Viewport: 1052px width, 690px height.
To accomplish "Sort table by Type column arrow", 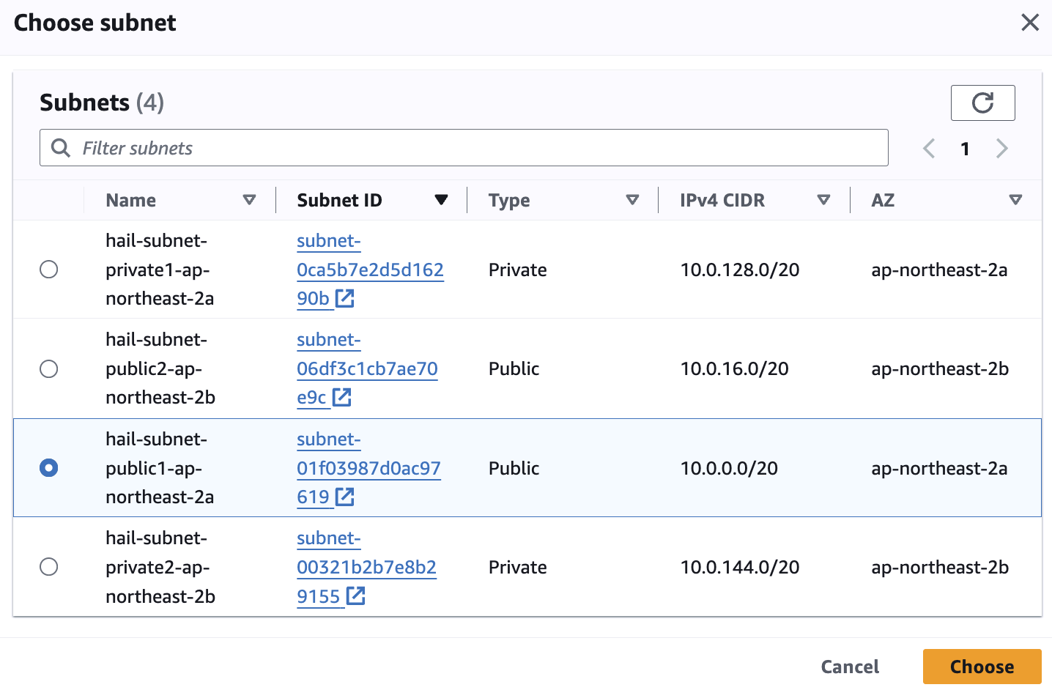I will pos(632,200).
